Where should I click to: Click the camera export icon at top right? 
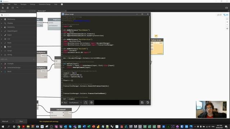227,8
